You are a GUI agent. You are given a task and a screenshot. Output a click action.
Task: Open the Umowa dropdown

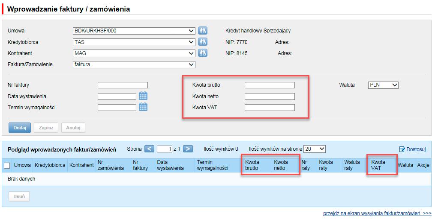point(134,31)
